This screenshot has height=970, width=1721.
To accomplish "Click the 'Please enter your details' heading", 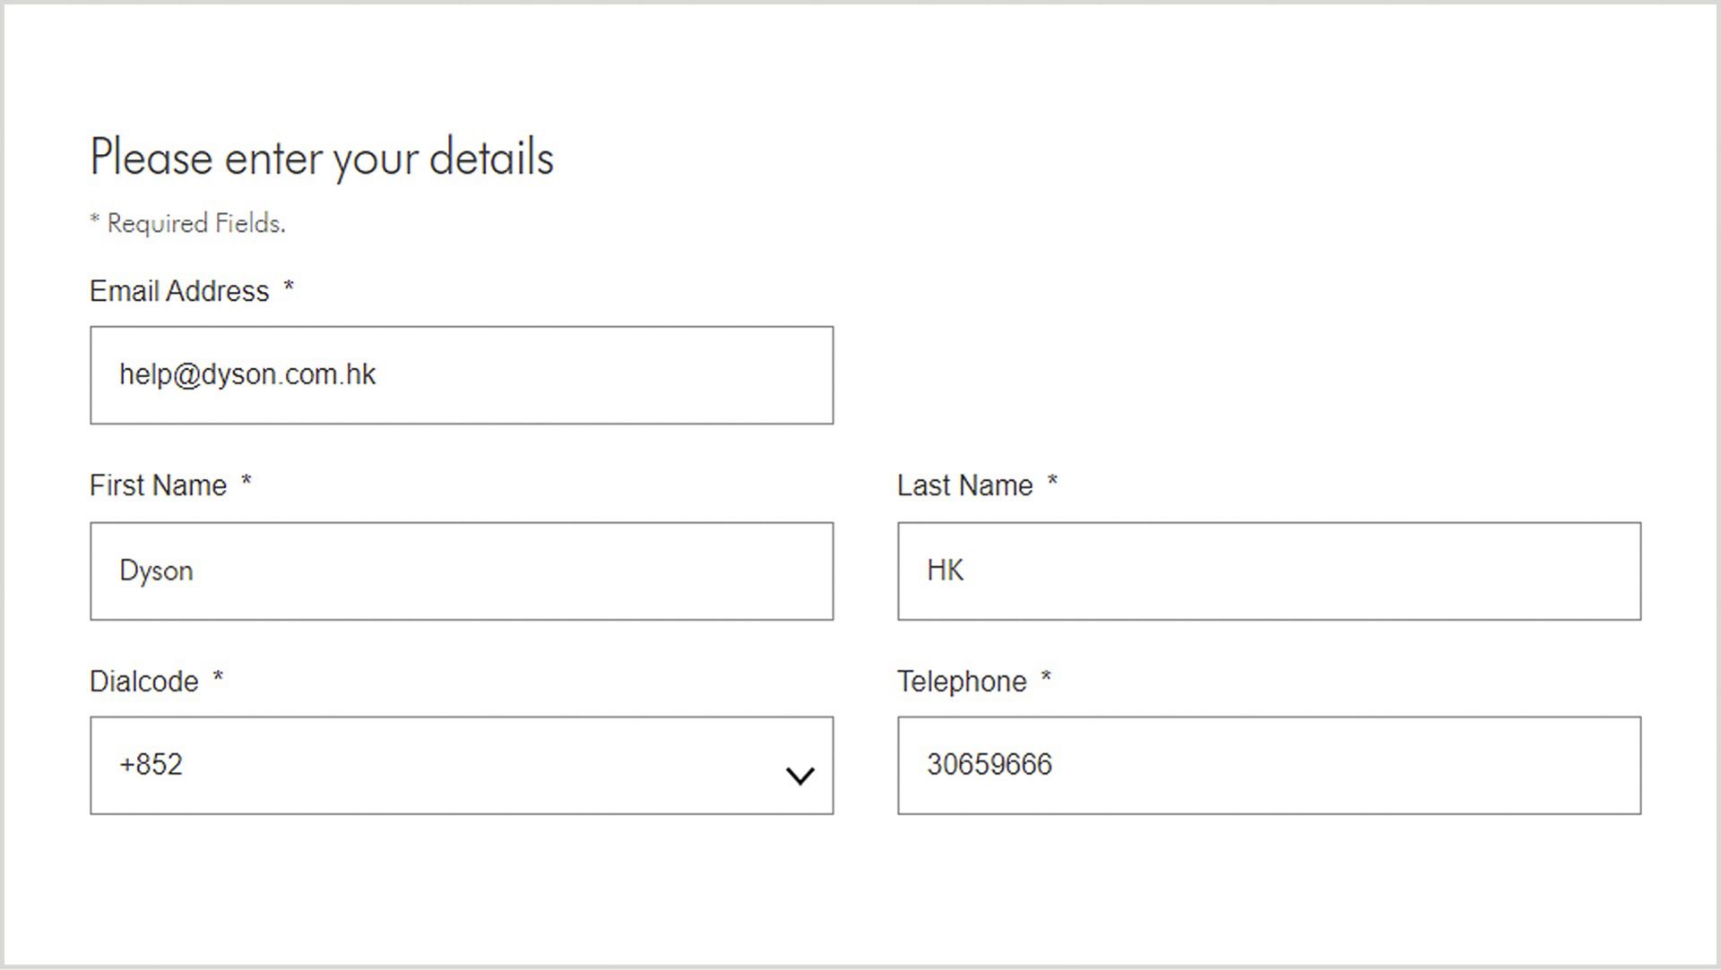I will click(x=322, y=159).
